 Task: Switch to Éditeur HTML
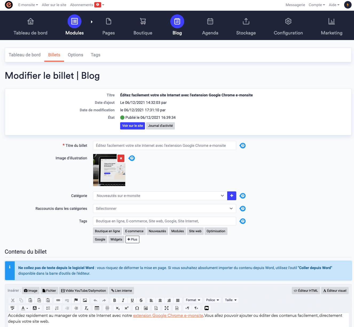pyautogui.click(x=306, y=291)
